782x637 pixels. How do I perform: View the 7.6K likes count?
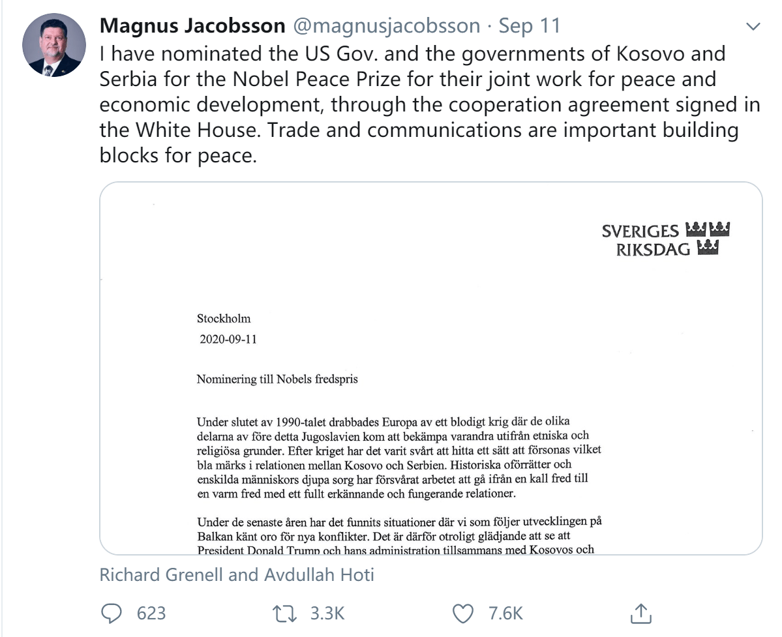click(x=505, y=614)
